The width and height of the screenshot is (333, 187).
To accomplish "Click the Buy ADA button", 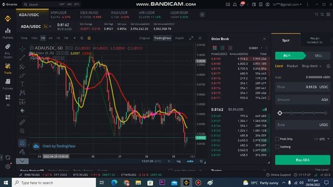I will point(303,160).
